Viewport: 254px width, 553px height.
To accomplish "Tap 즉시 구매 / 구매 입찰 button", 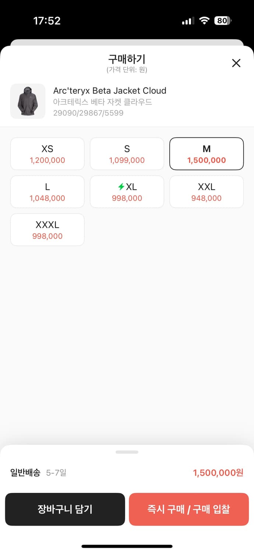I will pos(189,509).
